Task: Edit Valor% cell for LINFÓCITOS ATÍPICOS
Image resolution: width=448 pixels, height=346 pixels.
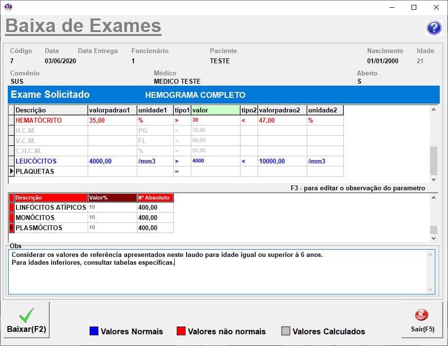Action: [112, 207]
